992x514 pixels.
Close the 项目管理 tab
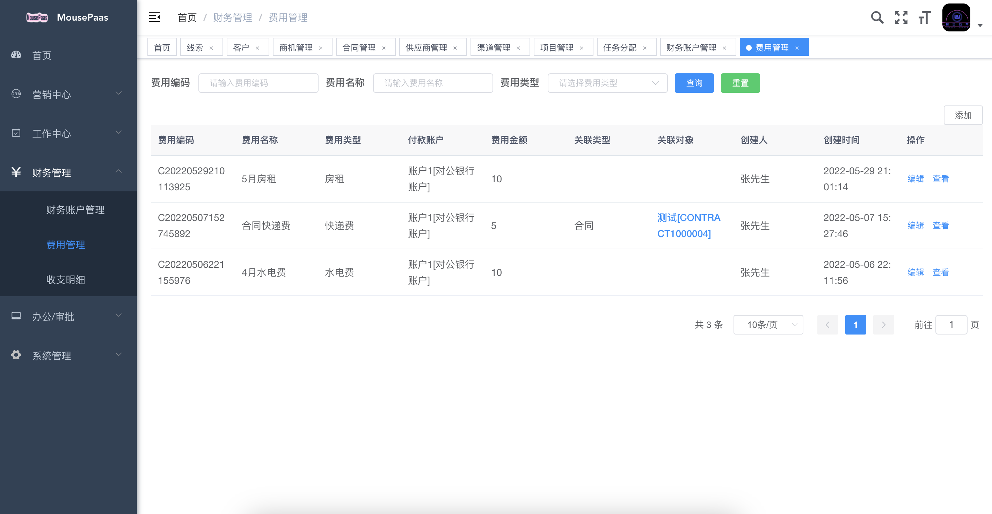click(x=582, y=48)
